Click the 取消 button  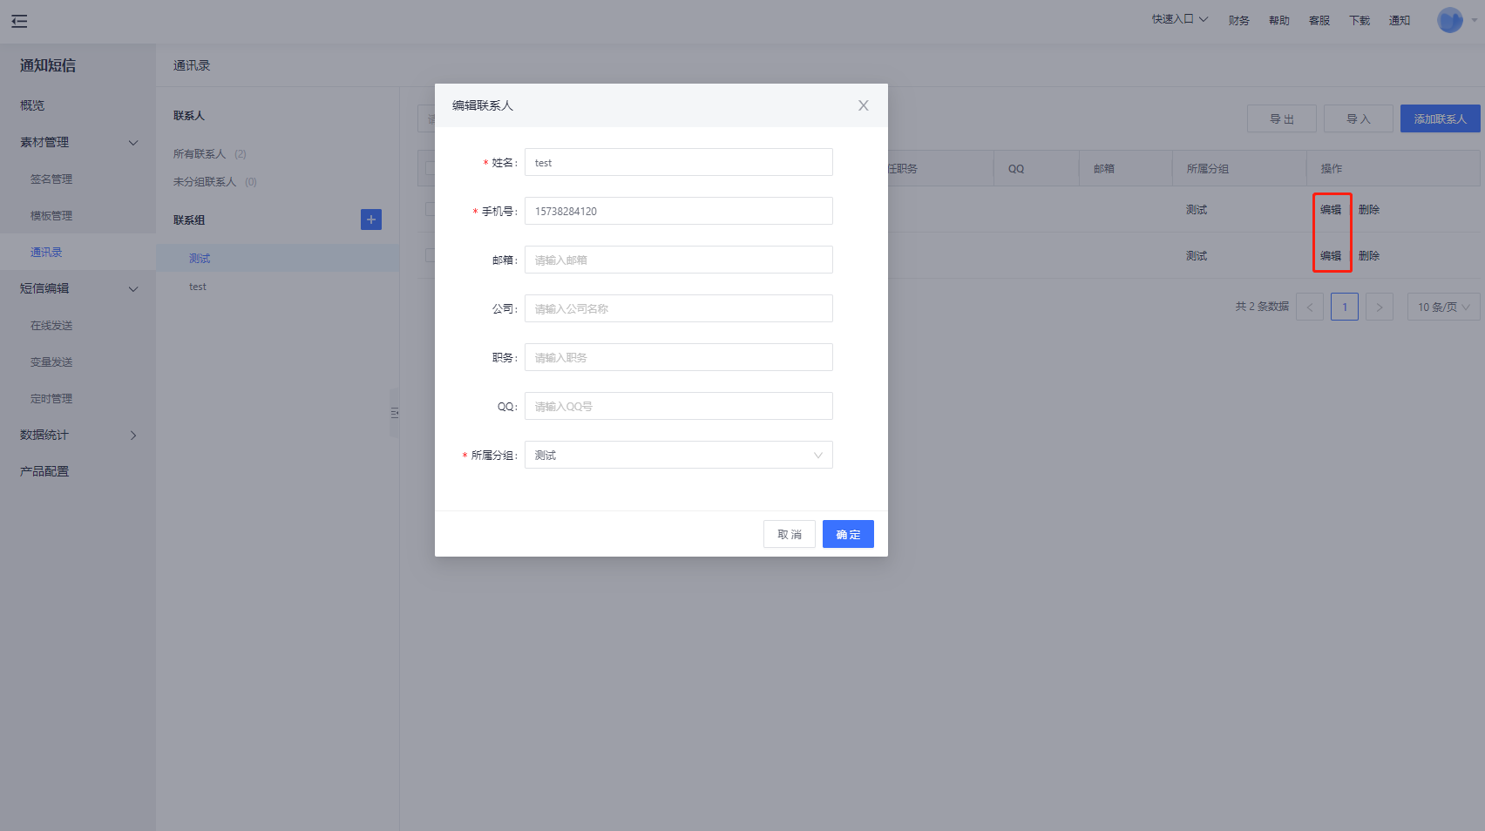(789, 535)
